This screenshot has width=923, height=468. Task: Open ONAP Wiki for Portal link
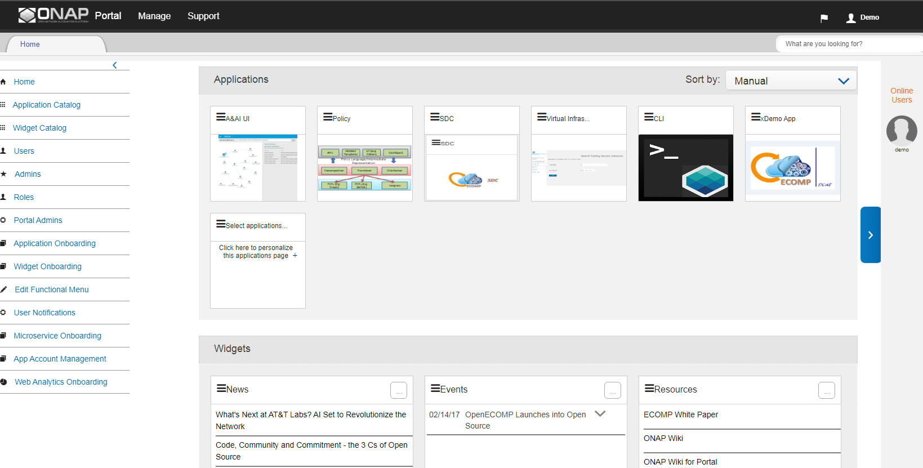pyautogui.click(x=680, y=462)
